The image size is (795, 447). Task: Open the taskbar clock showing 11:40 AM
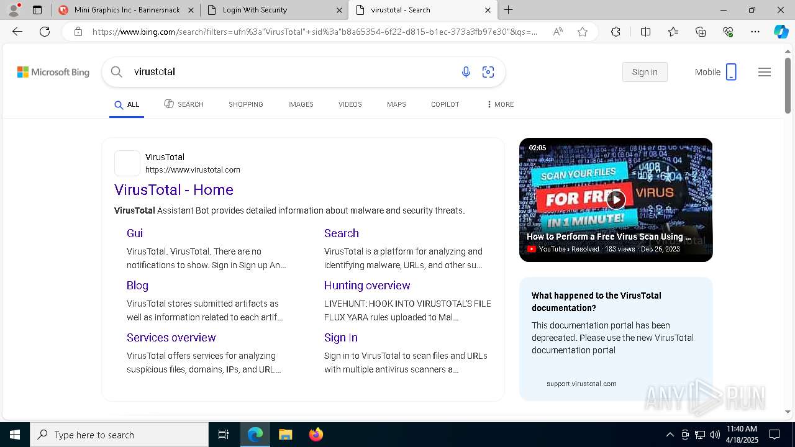pos(742,435)
